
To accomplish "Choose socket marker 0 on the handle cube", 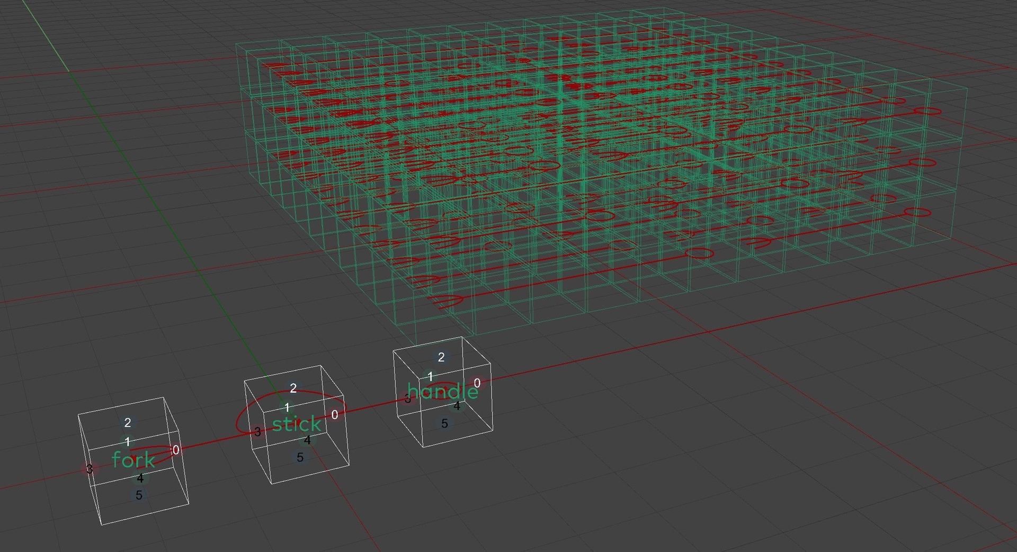I will (x=477, y=383).
